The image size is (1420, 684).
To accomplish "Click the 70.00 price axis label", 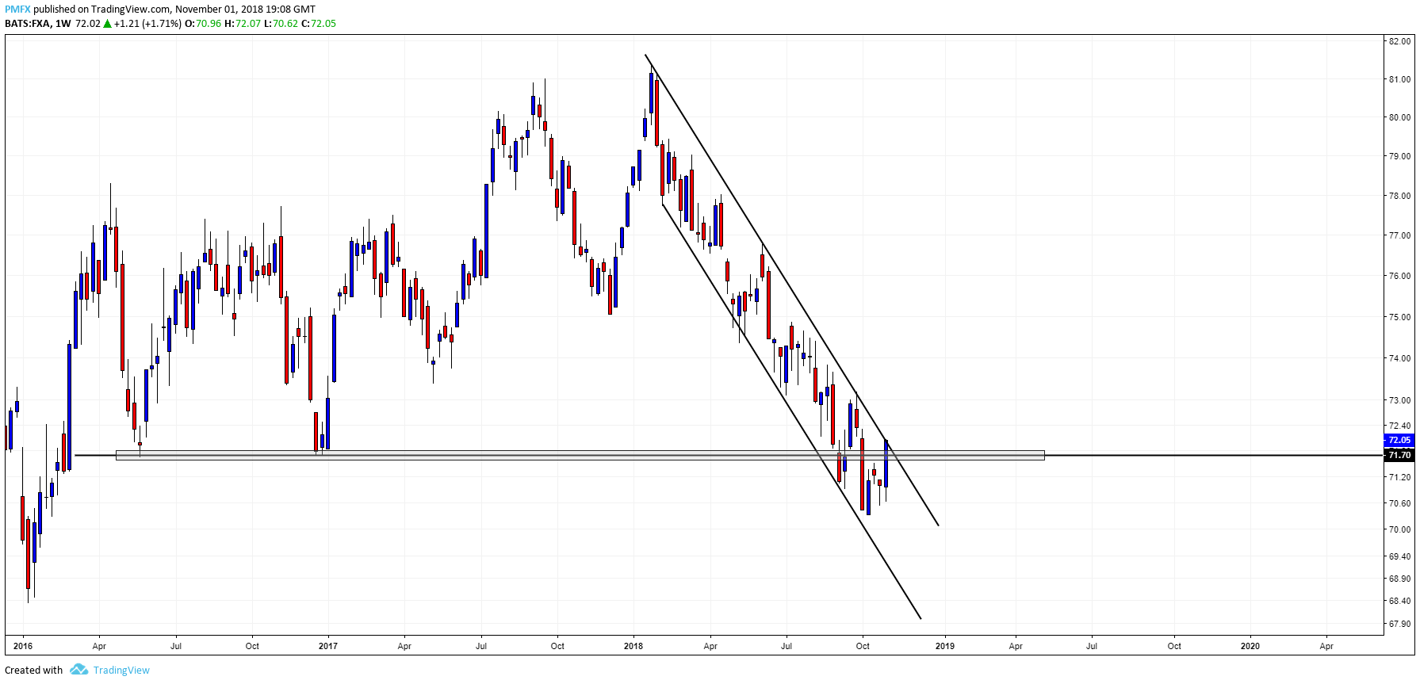I will click(x=1399, y=529).
